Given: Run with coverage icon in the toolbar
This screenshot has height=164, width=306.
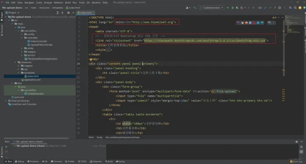Looking at the screenshot, I should pos(237,8).
